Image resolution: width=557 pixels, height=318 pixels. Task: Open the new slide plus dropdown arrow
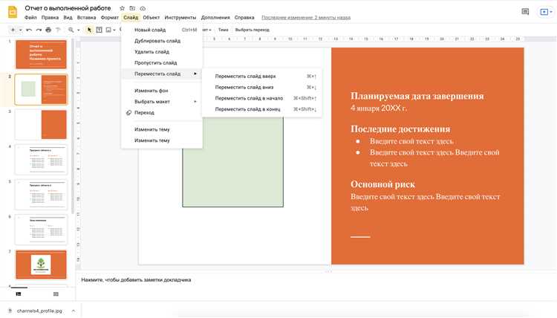[x=20, y=30]
